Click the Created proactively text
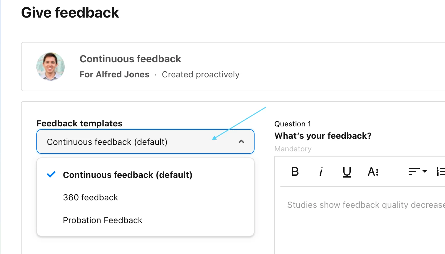Screen dimensions: 445x254 pos(201,75)
